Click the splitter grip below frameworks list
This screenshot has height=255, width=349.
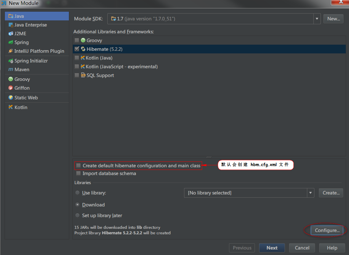pos(209,157)
